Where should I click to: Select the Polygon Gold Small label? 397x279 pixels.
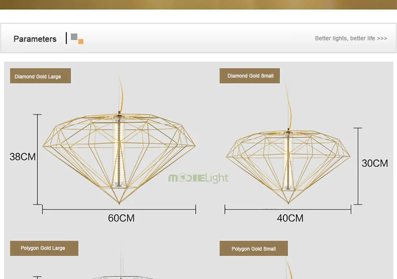click(x=254, y=248)
